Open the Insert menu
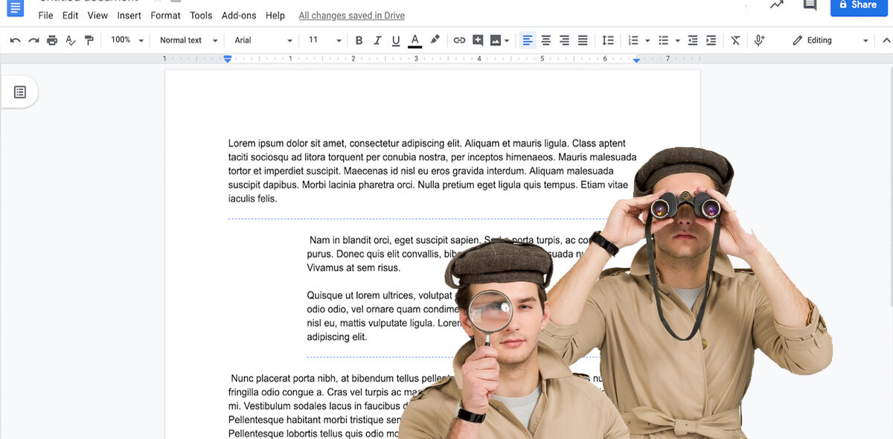This screenshot has width=893, height=439. coord(129,16)
